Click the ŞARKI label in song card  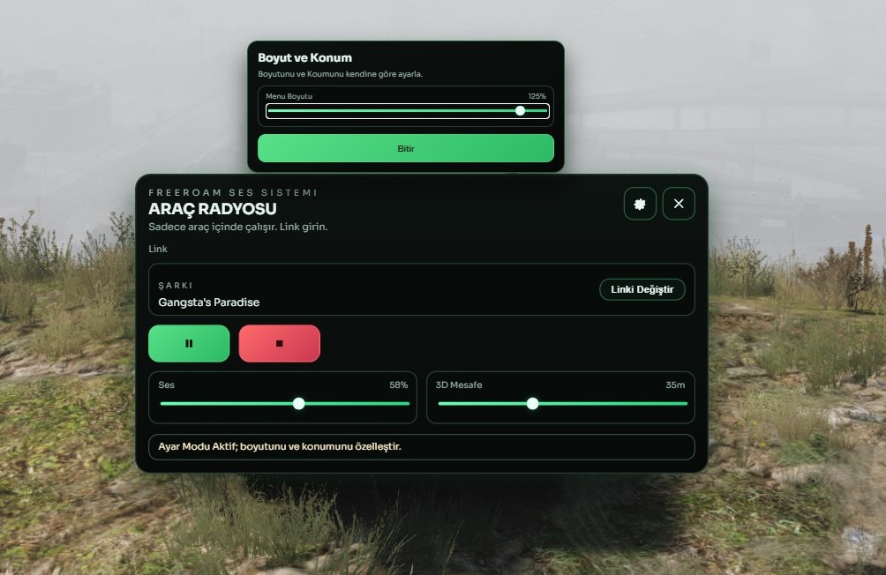coord(175,285)
